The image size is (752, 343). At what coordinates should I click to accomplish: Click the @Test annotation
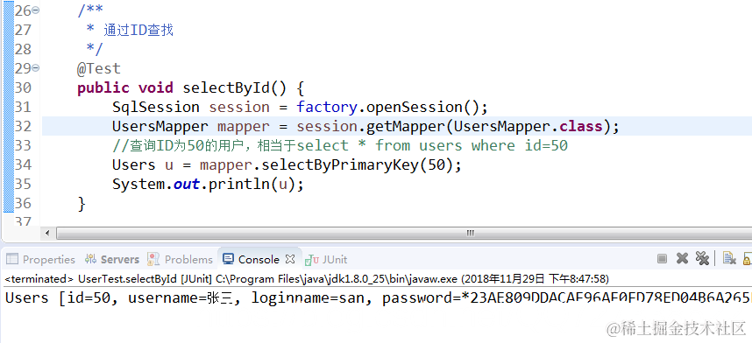point(99,68)
